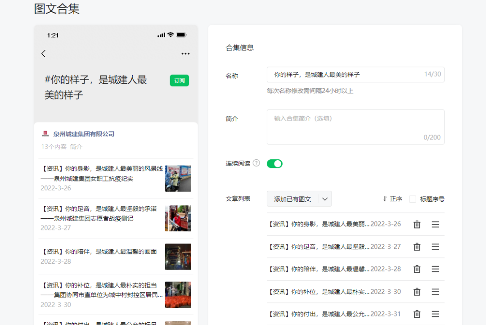Click the help icon next to 连续阅读

(x=256, y=163)
